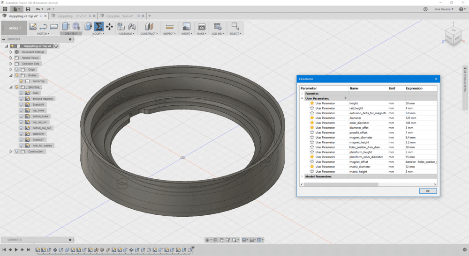Screen dimensions: 469x256
Task: Click the Parameters horizontal scrollbar
Action: coord(341,184)
